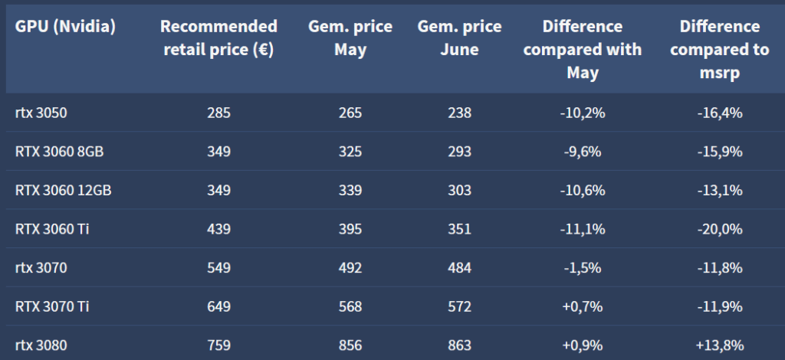This screenshot has width=785, height=360.
Task: Click the Gem. price June header
Action: [x=460, y=38]
